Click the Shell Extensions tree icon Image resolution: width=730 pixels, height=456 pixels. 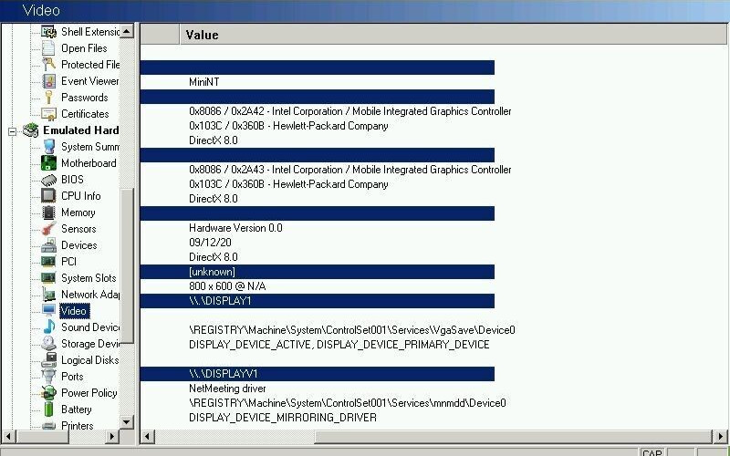[x=48, y=32]
